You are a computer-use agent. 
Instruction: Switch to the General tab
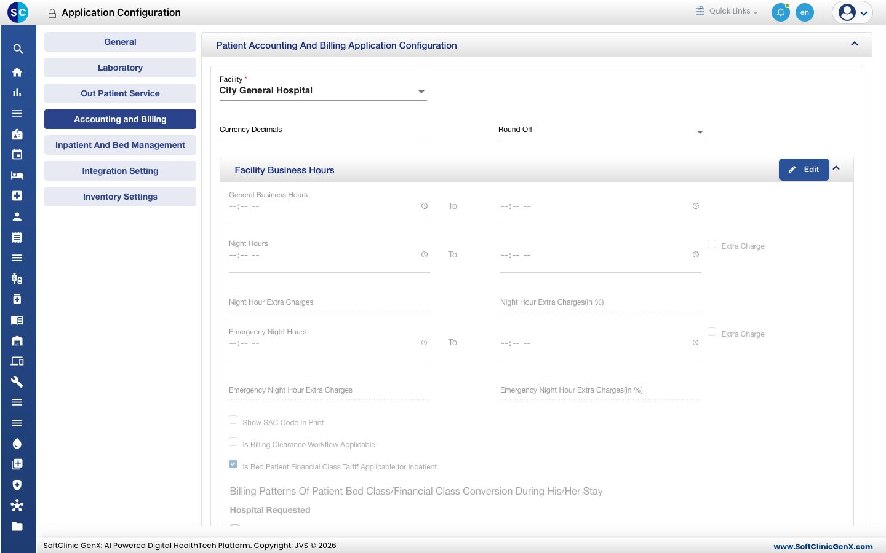click(x=120, y=42)
